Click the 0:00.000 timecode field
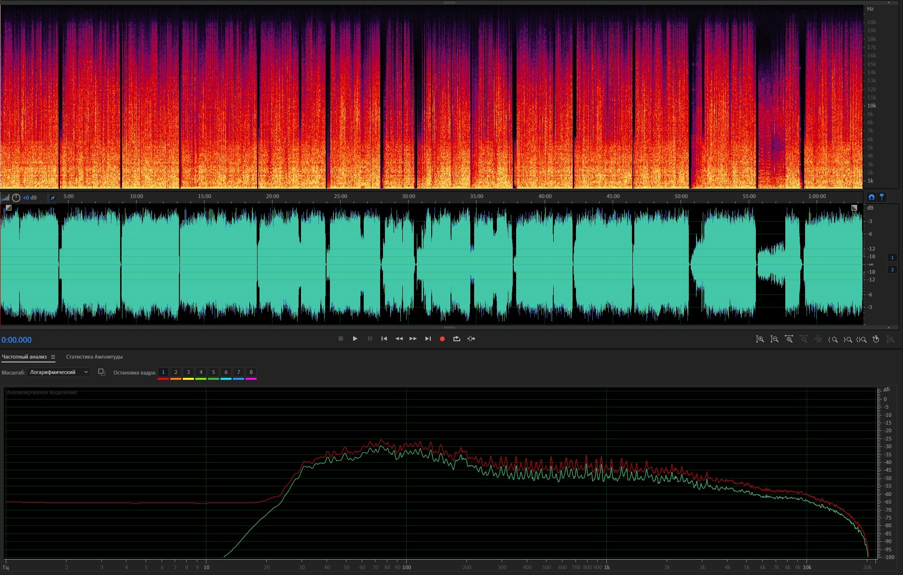 [16, 340]
